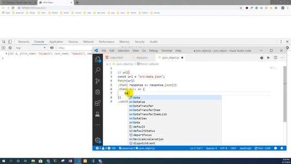
Task: Choose 'DataTransfer' from the suggestions
Action: coord(175,106)
